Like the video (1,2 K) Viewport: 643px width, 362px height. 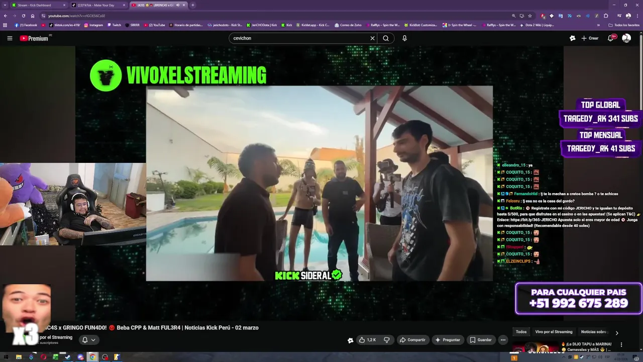(x=367, y=340)
